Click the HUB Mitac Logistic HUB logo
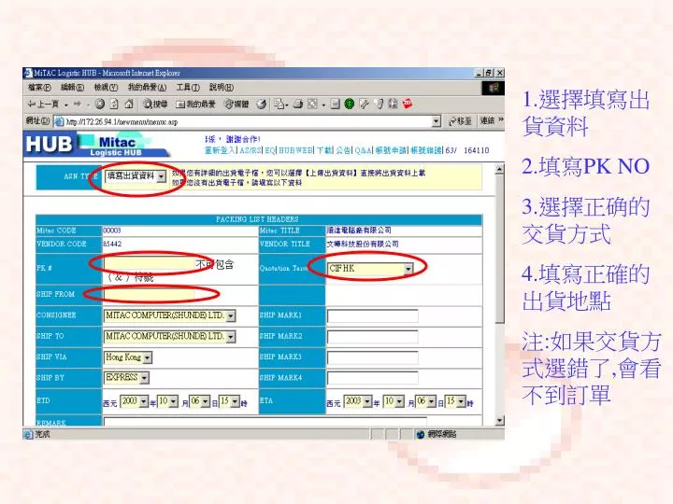This screenshot has height=504, width=673. click(98, 145)
